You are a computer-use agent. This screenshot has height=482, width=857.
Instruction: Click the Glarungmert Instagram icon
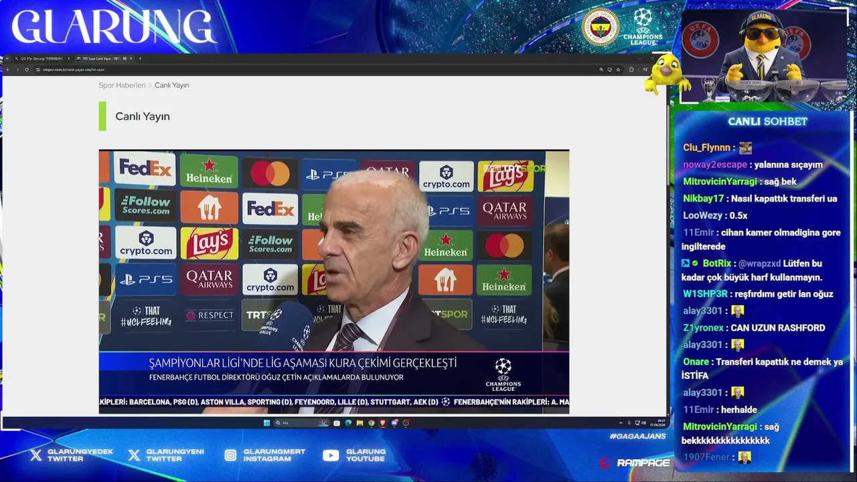pyautogui.click(x=230, y=455)
